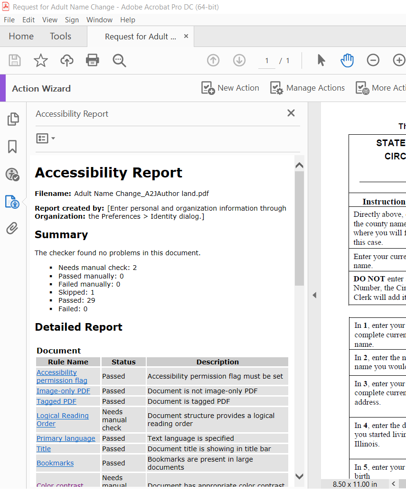Print the document using printer icon

(93, 60)
